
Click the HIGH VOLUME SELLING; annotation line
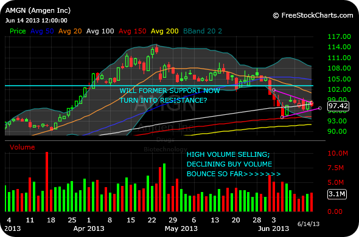click(228, 154)
